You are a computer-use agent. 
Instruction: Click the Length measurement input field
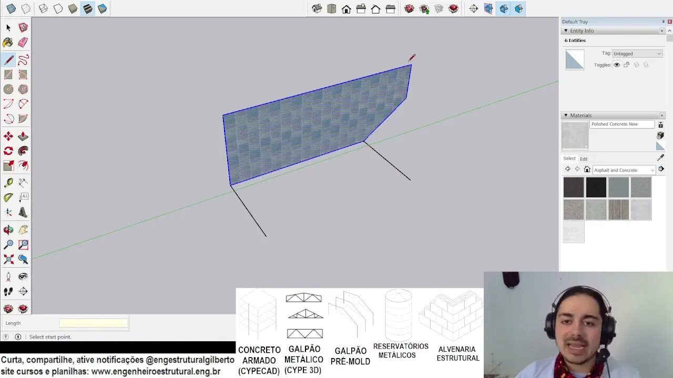coord(93,323)
